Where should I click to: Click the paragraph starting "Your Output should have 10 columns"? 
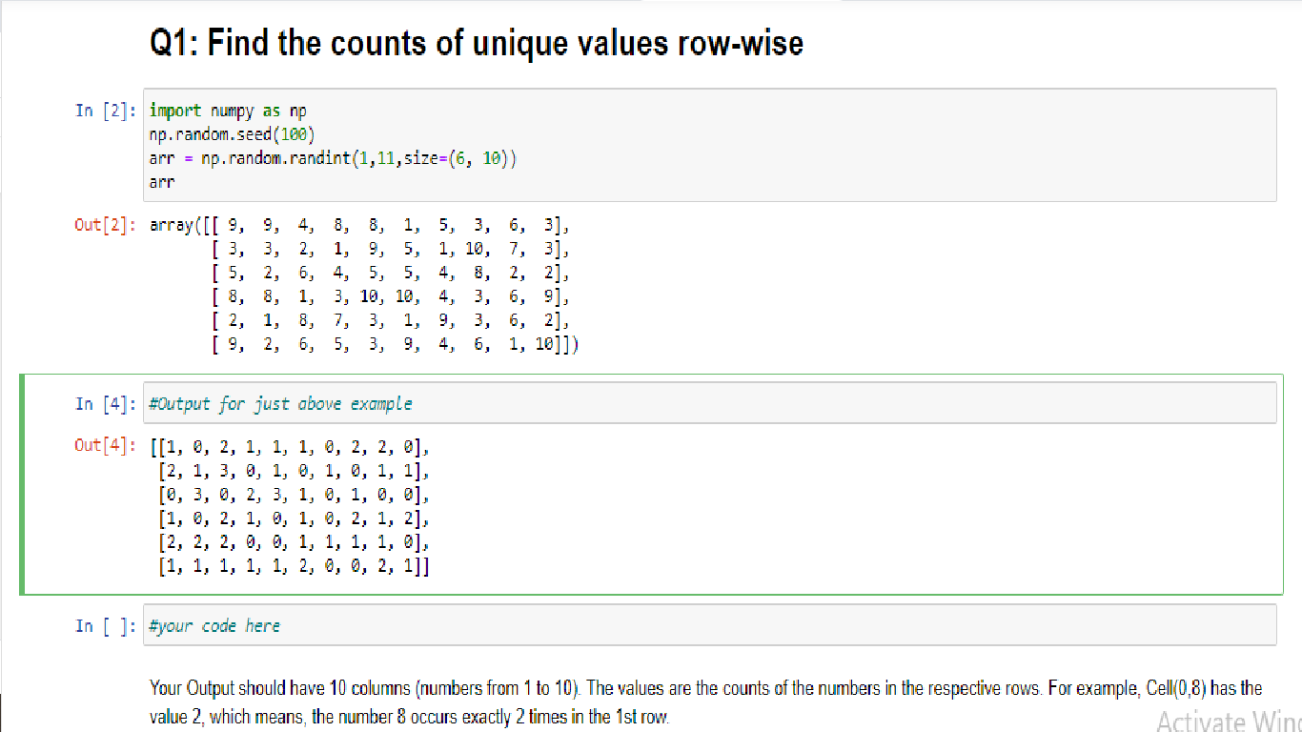(706, 701)
